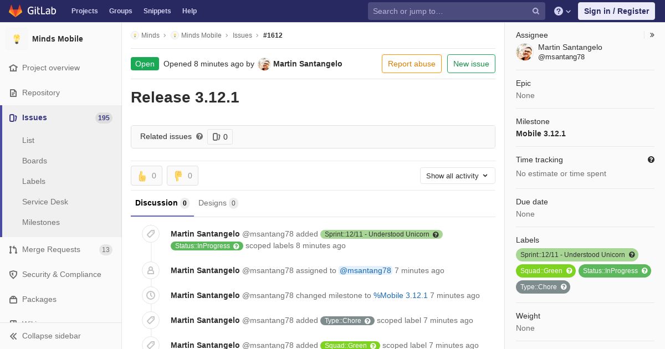Open Help in the top bar
This screenshot has width=665, height=349.
190,11
